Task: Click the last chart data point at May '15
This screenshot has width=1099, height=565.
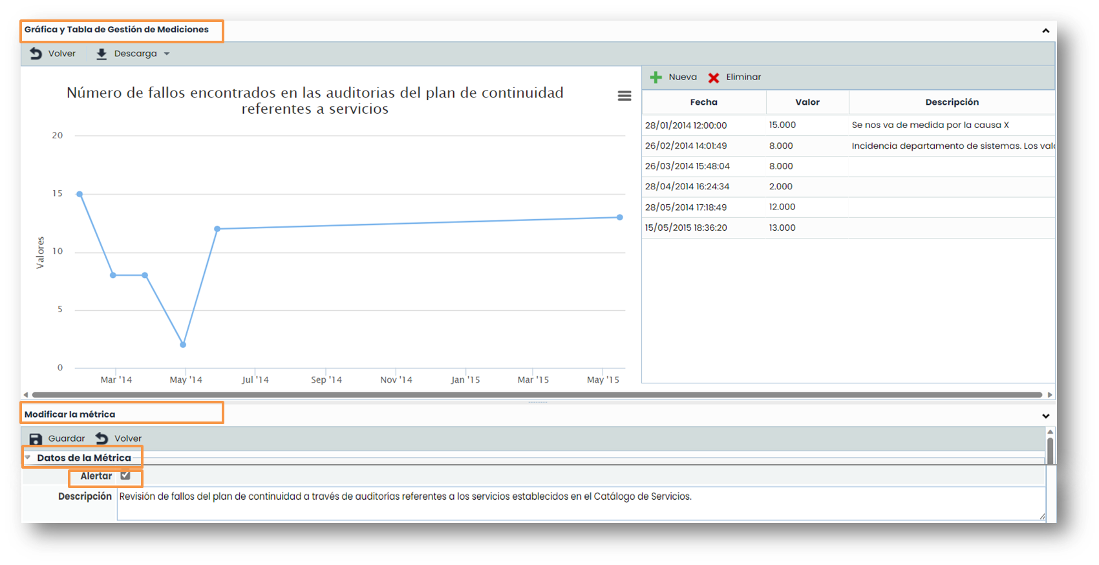Action: coord(620,217)
